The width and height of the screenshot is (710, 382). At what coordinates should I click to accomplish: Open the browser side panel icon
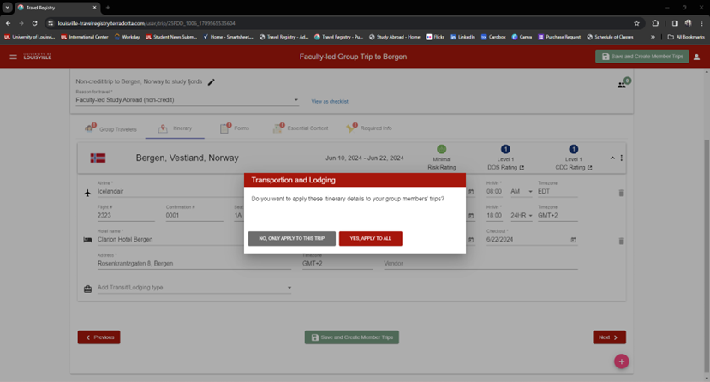click(x=675, y=23)
